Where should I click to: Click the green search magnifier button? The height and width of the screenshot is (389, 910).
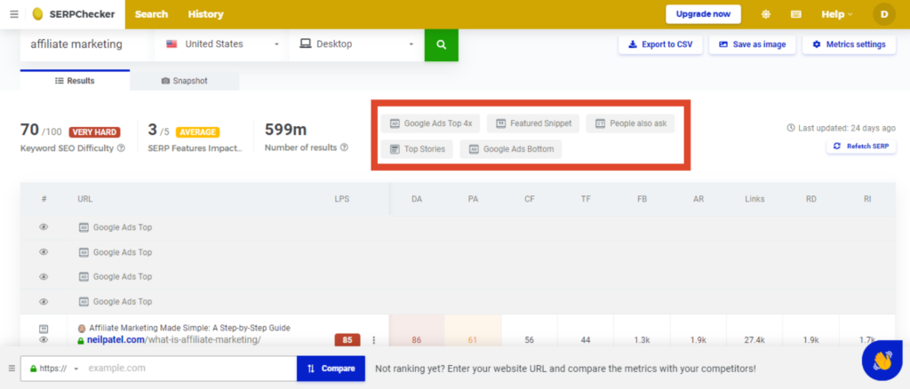click(x=441, y=44)
